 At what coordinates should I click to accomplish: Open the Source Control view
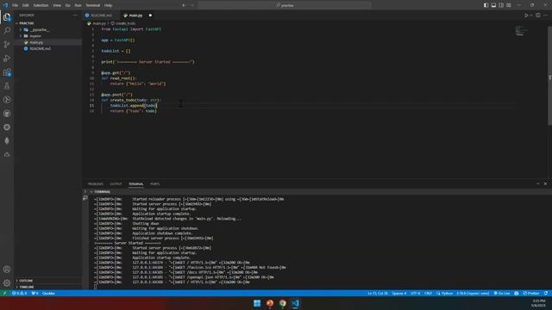pyautogui.click(x=7, y=44)
